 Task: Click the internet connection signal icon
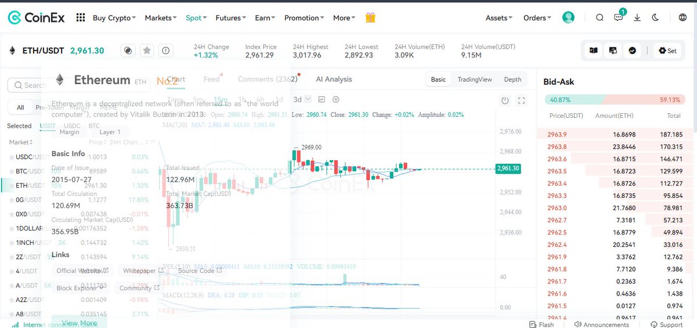(15, 325)
